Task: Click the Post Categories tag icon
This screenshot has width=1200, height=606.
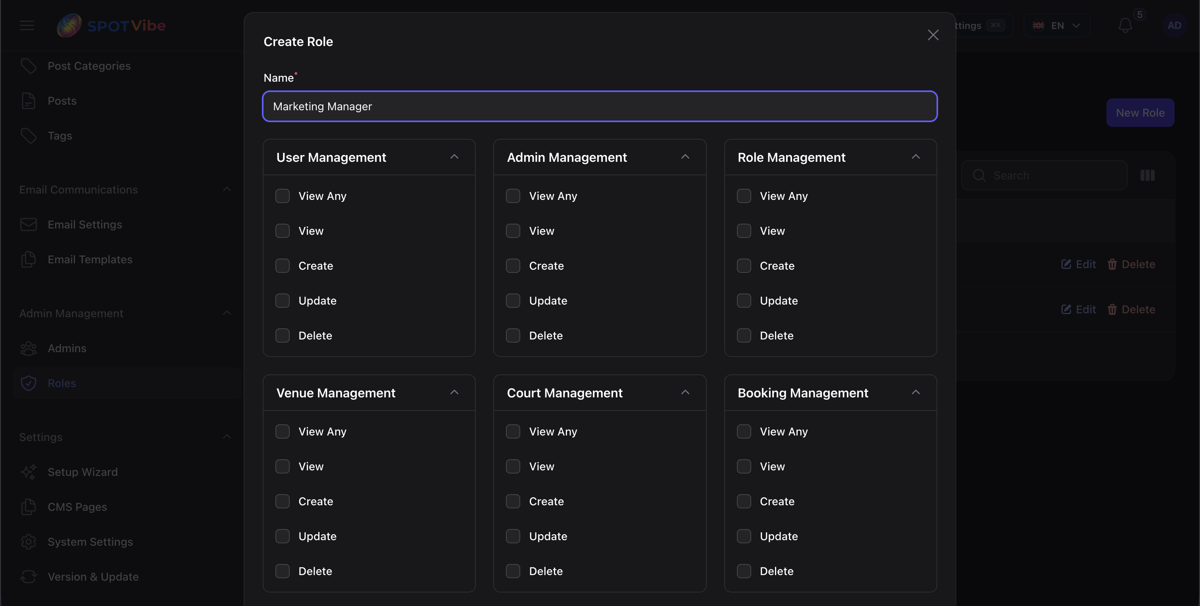Action: (29, 66)
